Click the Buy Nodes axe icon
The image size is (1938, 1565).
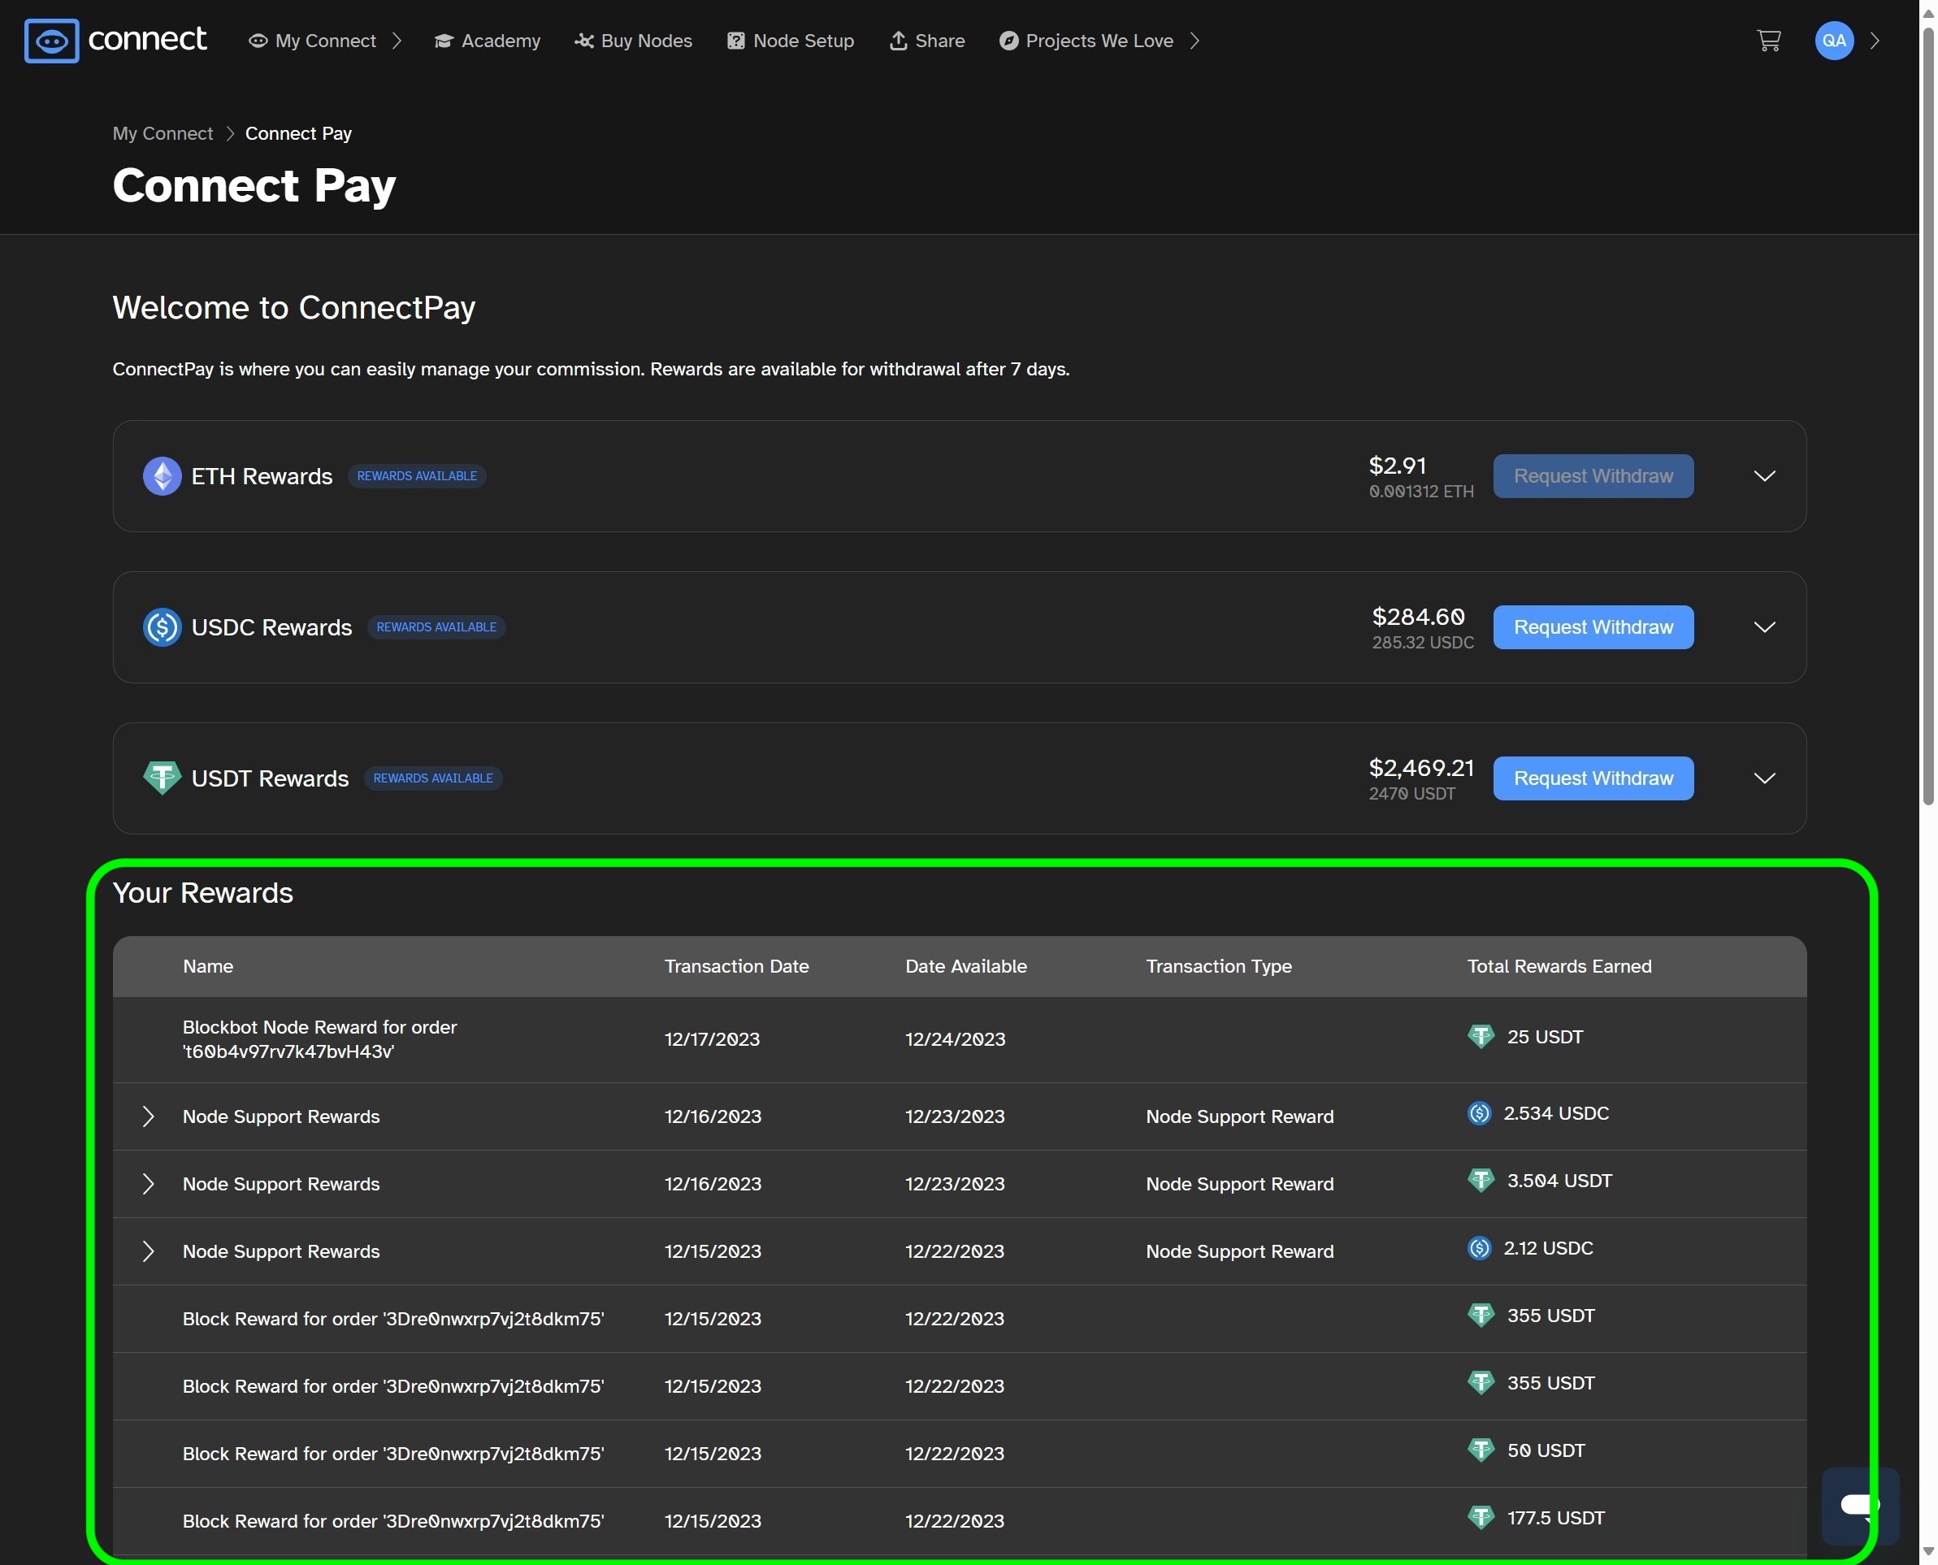583,40
